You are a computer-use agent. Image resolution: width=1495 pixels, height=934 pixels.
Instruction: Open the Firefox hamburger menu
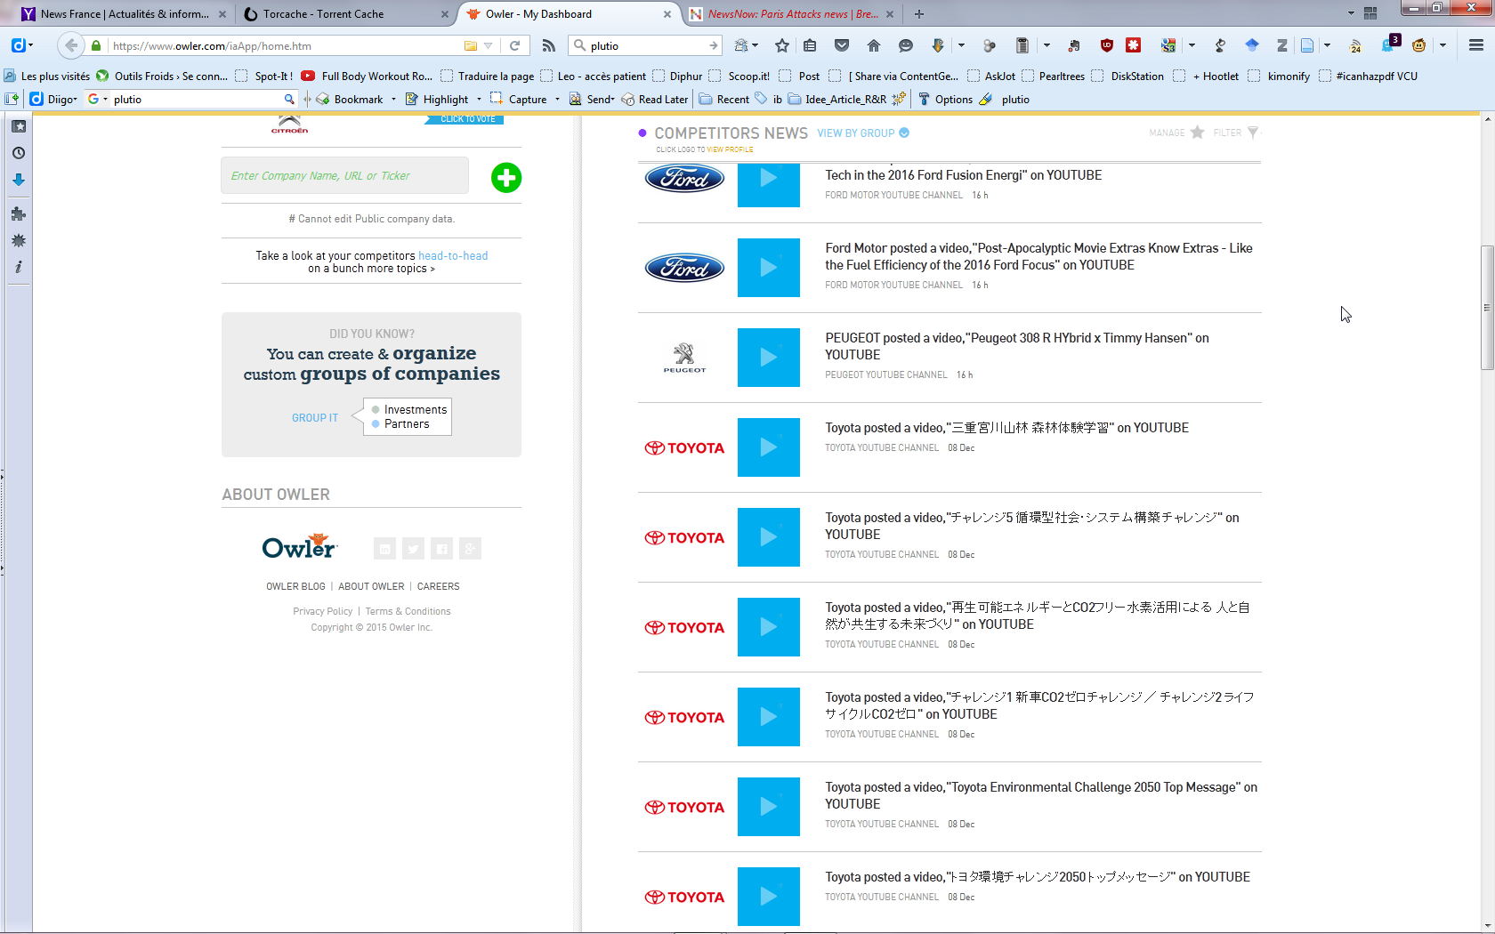pos(1476,45)
